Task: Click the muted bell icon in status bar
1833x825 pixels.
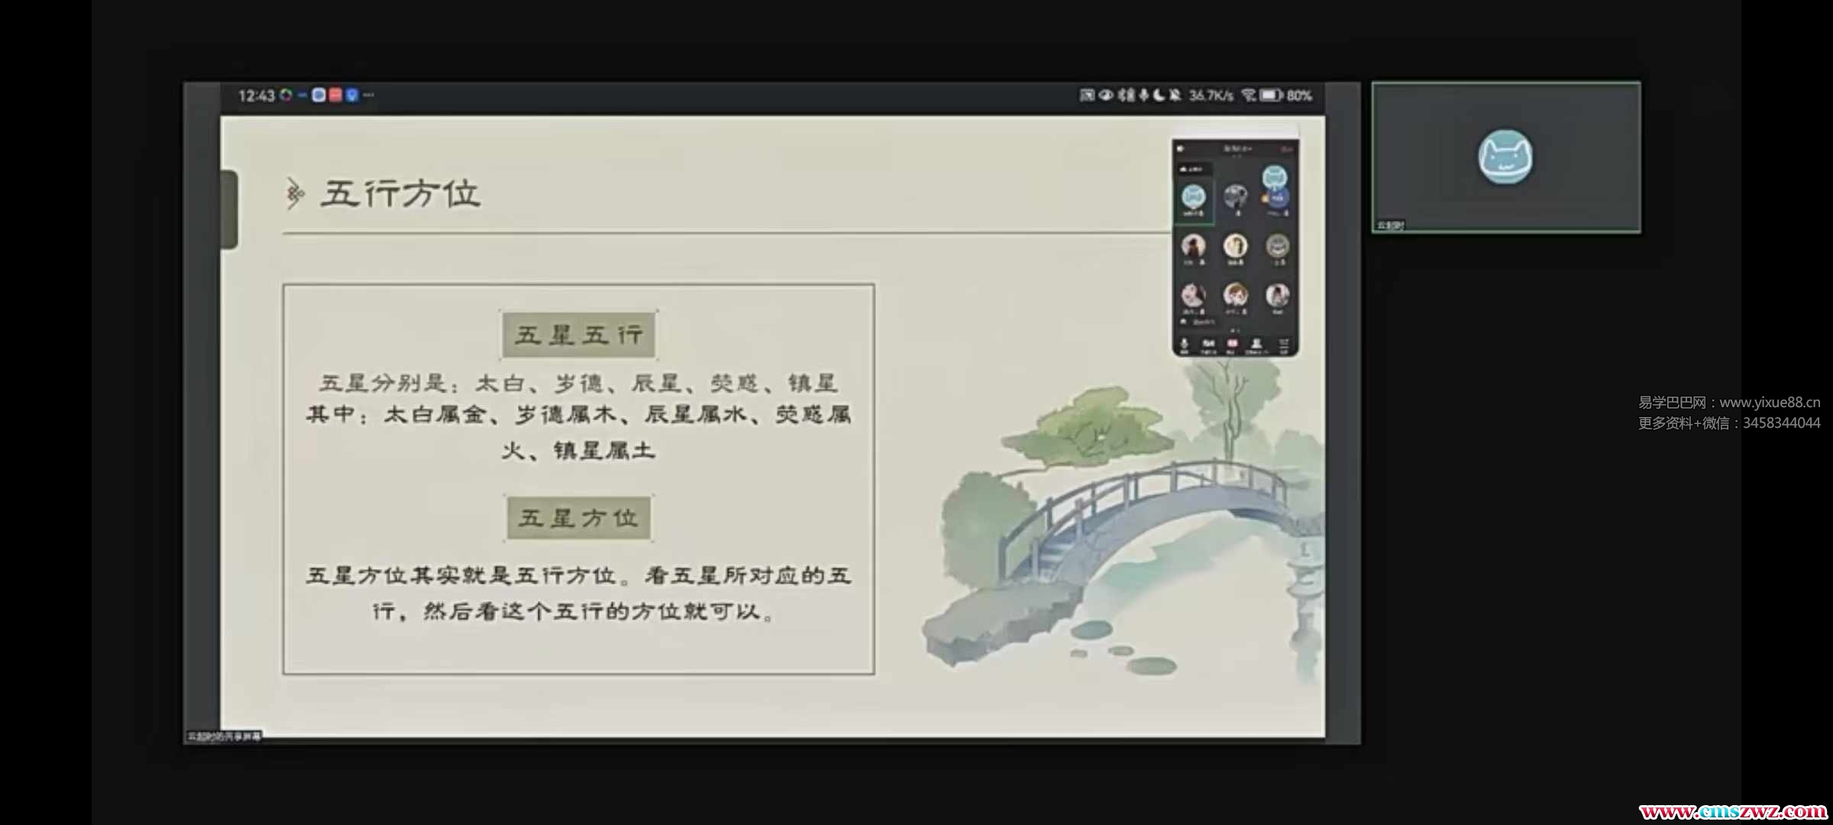Action: pyautogui.click(x=1175, y=95)
